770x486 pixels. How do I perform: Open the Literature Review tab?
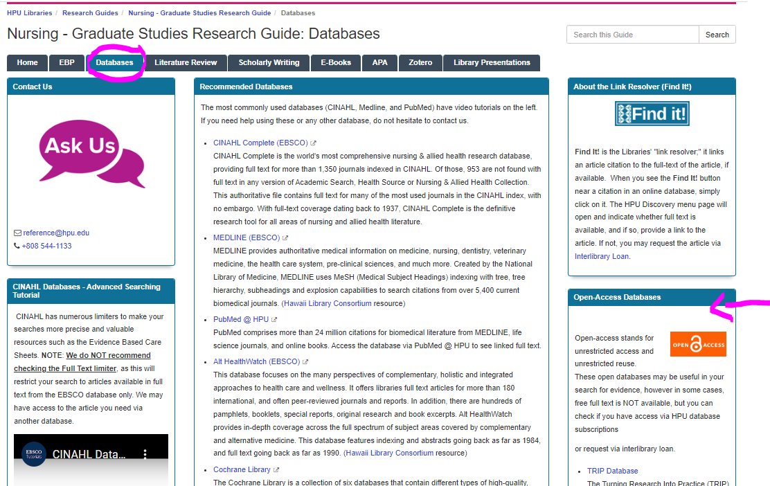click(x=186, y=63)
